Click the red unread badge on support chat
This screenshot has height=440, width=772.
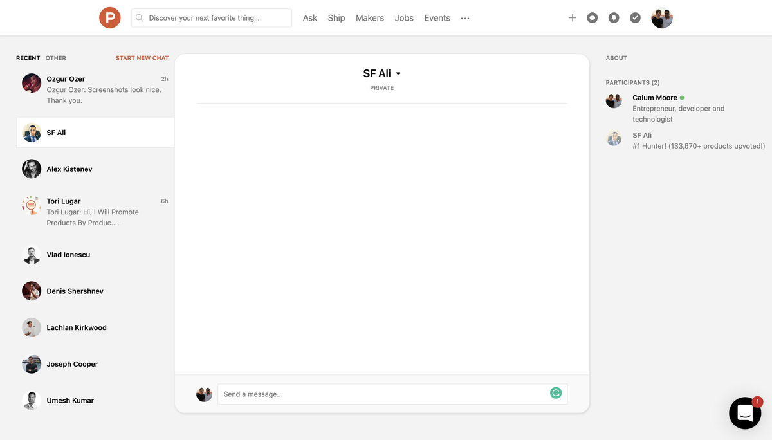click(757, 401)
